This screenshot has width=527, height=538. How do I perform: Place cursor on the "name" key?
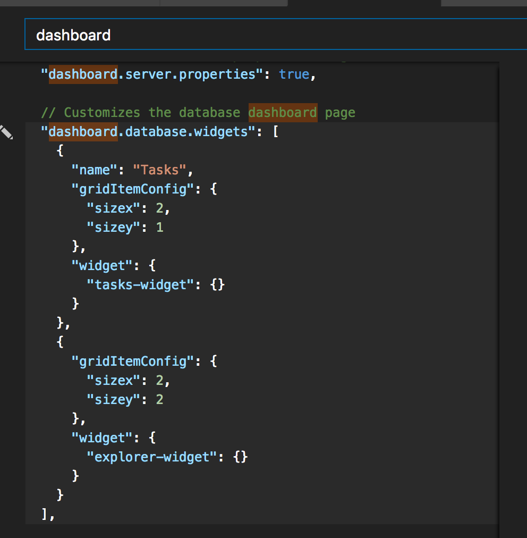click(x=95, y=170)
